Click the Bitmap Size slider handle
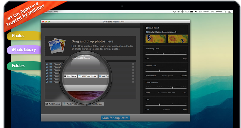This screenshot has height=128, width=241. (x=160, y=71)
